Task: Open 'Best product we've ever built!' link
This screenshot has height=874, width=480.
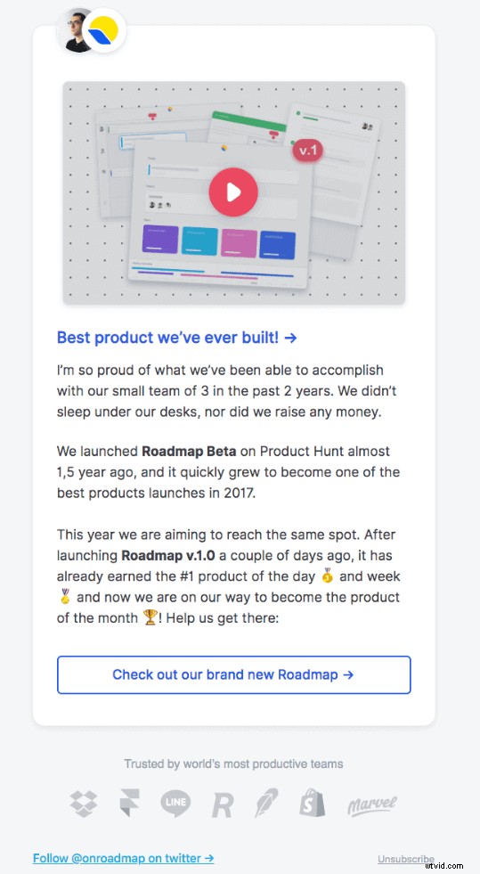Action: pos(176,338)
